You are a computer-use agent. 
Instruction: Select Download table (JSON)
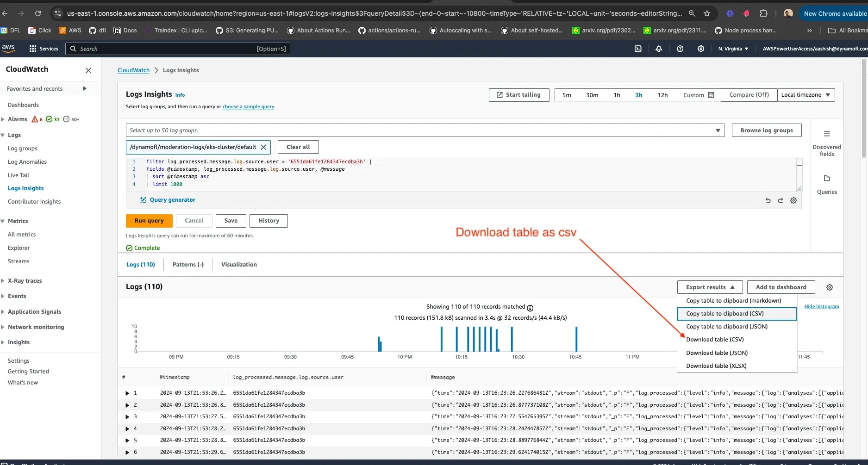[x=737, y=353]
